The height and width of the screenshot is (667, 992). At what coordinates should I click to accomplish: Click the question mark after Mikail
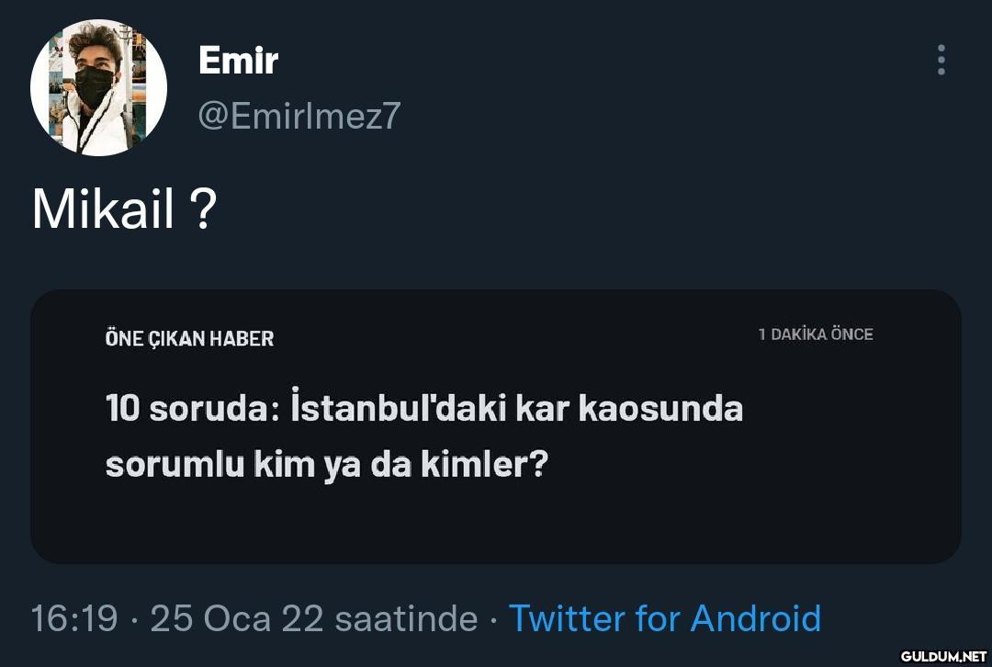(x=202, y=209)
